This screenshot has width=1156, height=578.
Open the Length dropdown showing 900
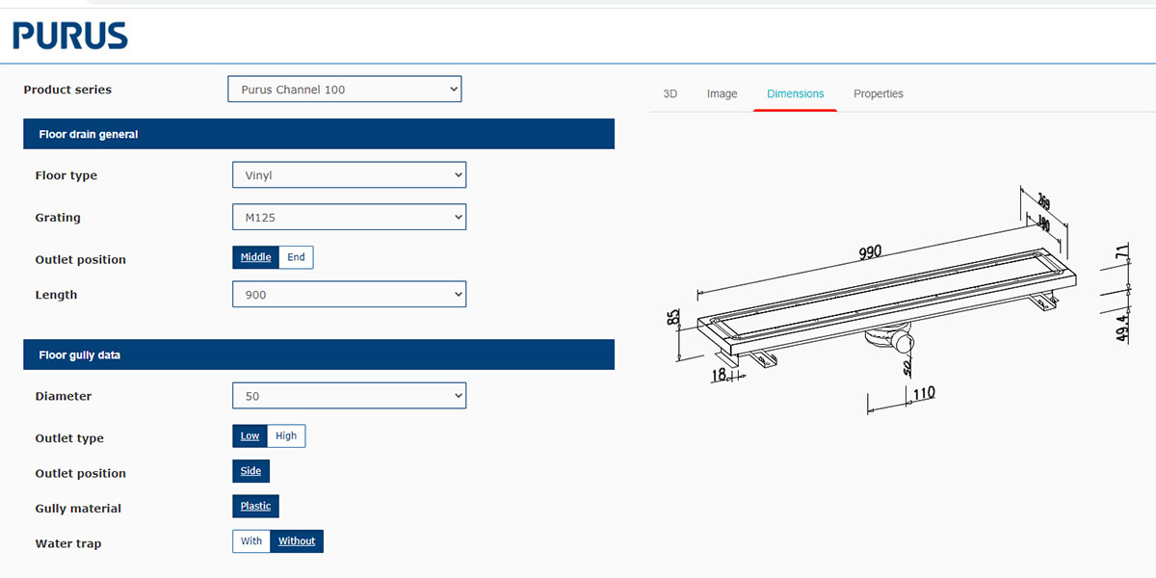[x=349, y=295]
